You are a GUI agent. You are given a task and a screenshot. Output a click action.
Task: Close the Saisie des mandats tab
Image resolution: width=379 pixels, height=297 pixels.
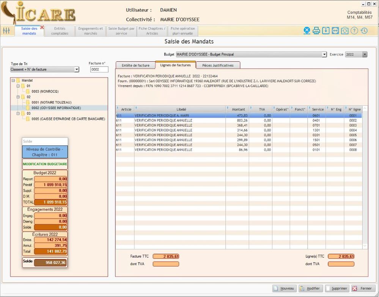(x=42, y=27)
